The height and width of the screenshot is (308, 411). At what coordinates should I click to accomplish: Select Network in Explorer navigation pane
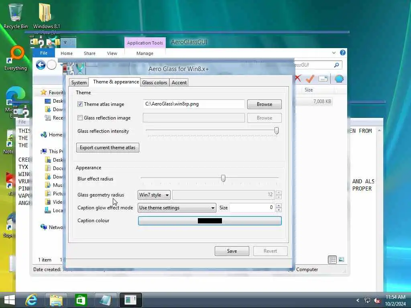52,227
